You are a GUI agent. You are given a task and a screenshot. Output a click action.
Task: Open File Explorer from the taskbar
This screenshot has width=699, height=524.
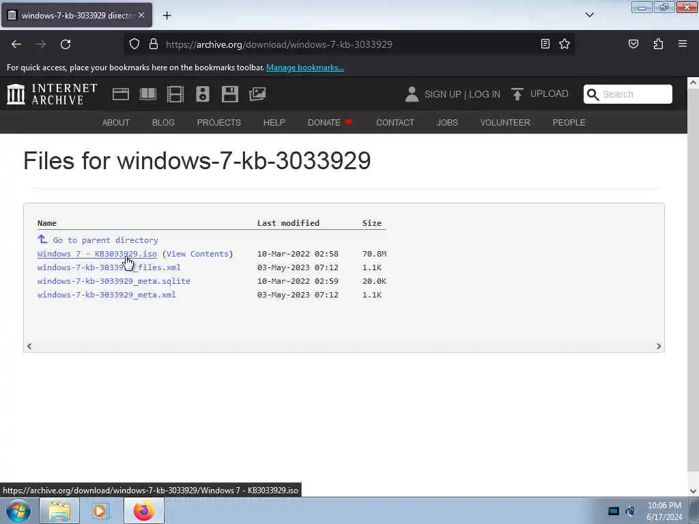[59, 510]
